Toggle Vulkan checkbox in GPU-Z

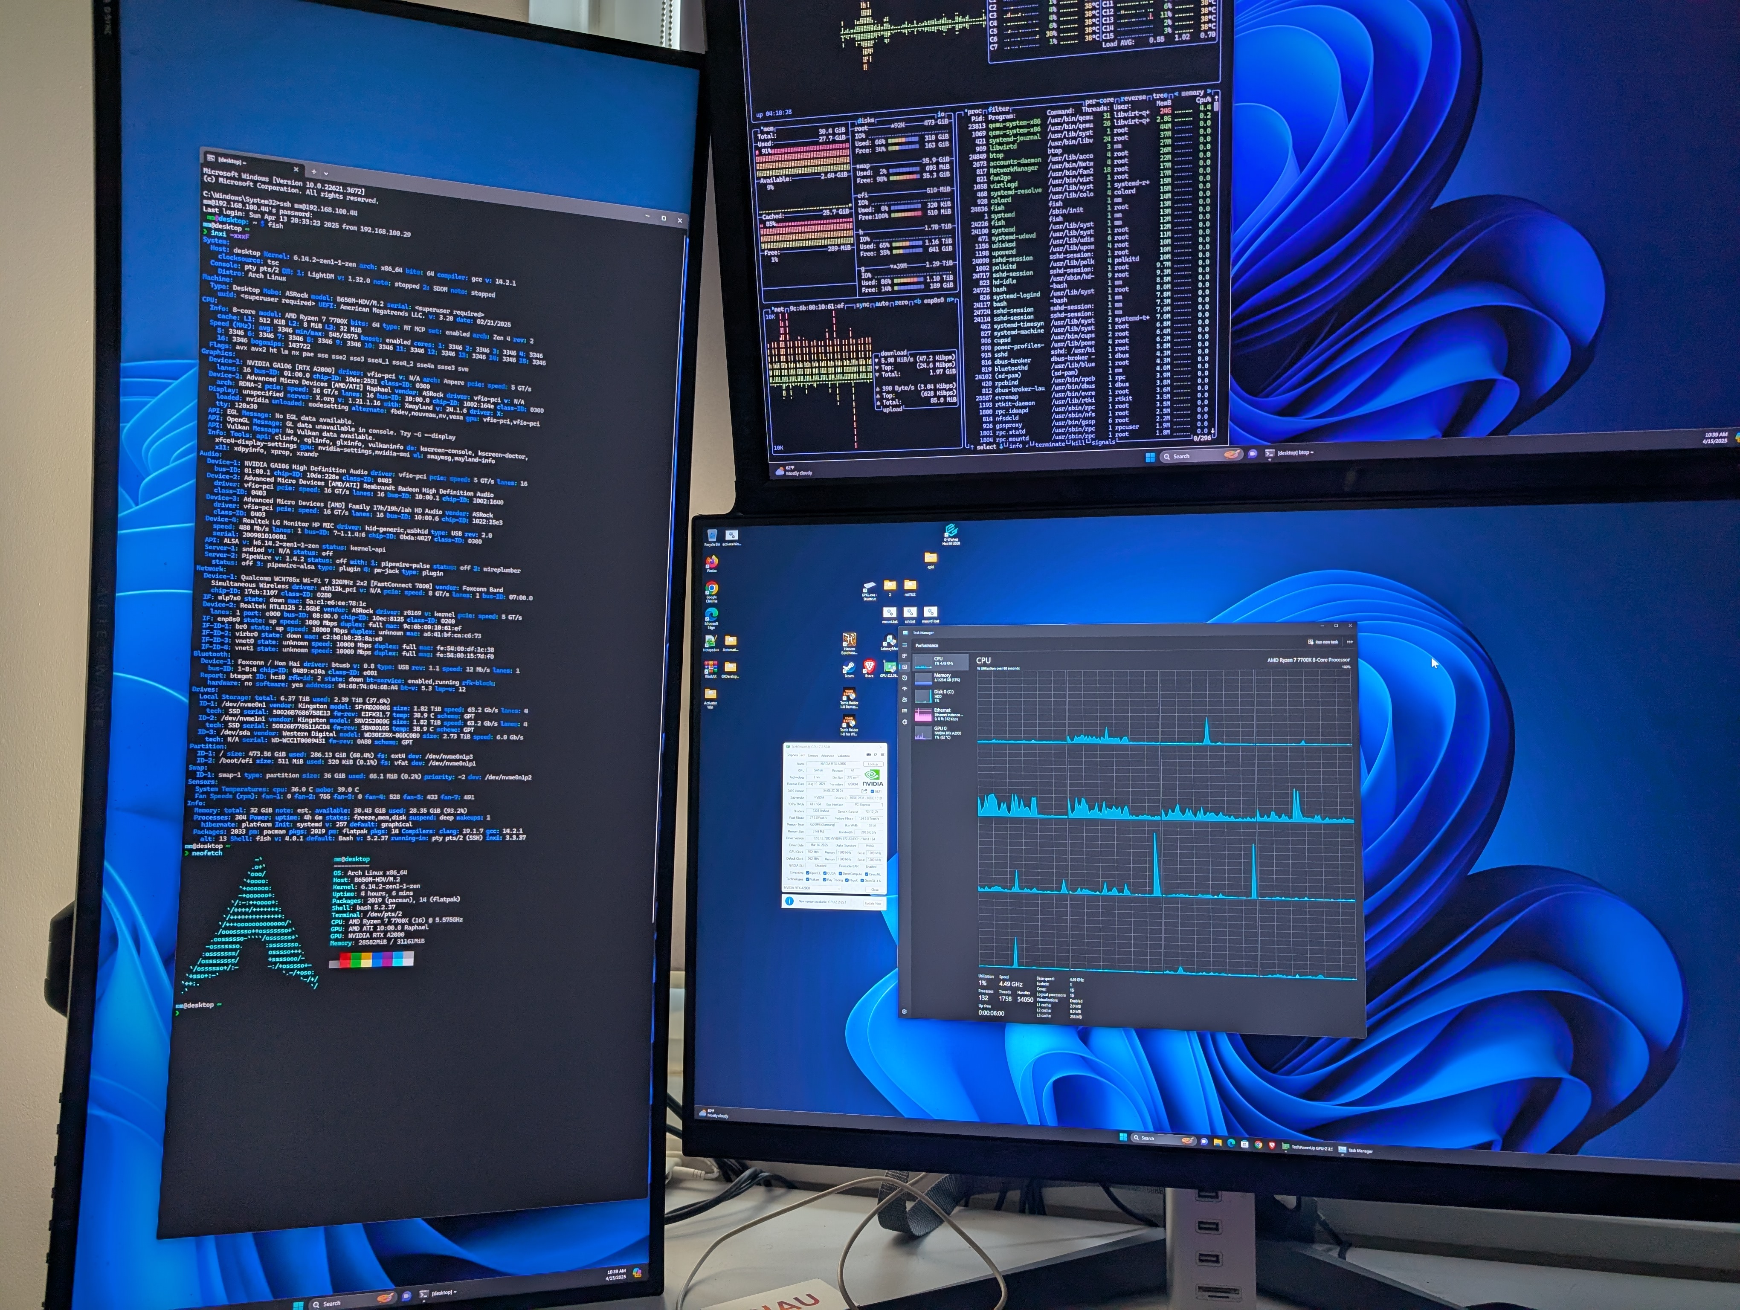point(808,880)
